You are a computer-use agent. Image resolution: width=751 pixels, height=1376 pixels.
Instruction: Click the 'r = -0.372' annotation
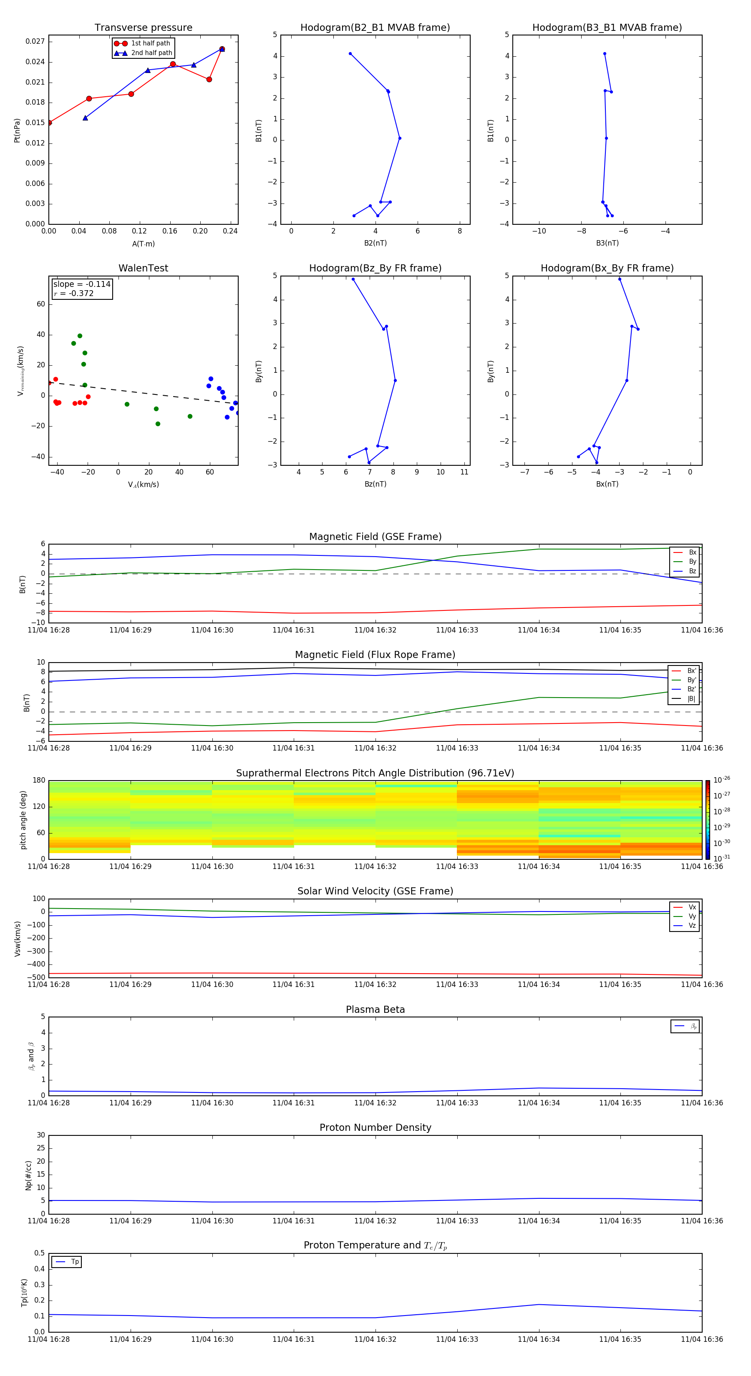point(74,293)
